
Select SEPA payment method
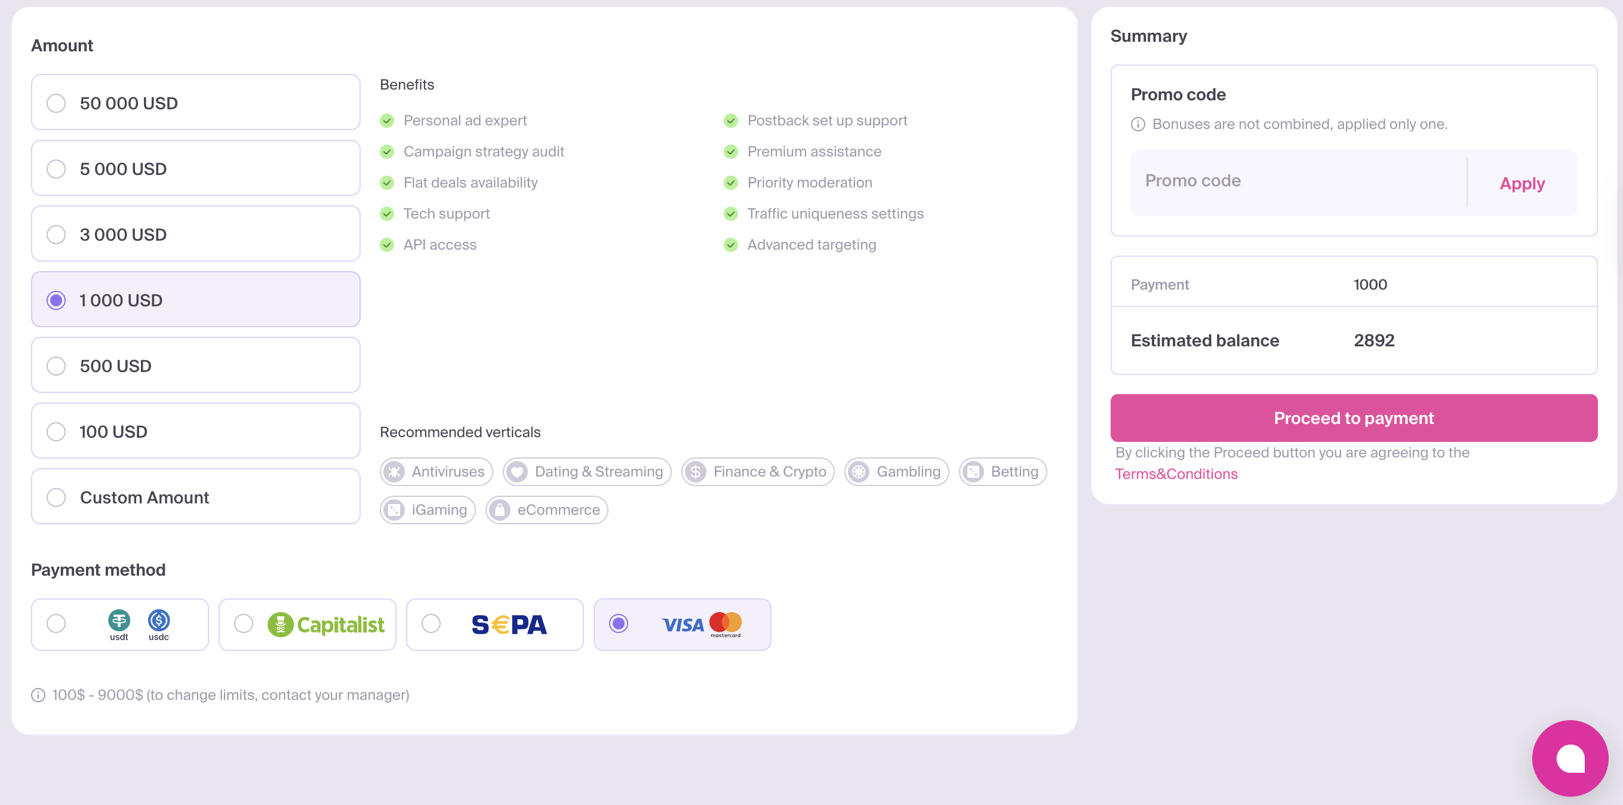click(431, 623)
